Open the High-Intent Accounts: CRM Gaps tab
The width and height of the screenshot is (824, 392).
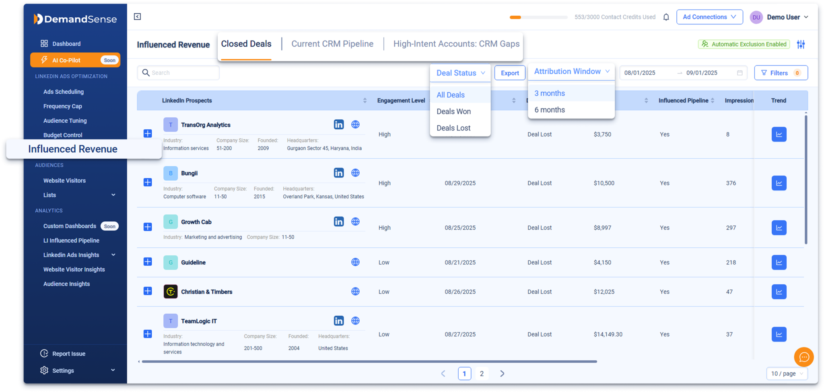coord(456,43)
